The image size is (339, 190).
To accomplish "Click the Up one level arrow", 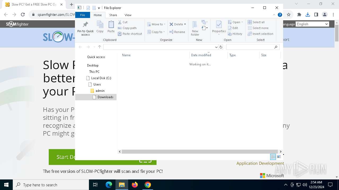I will [100, 47].
